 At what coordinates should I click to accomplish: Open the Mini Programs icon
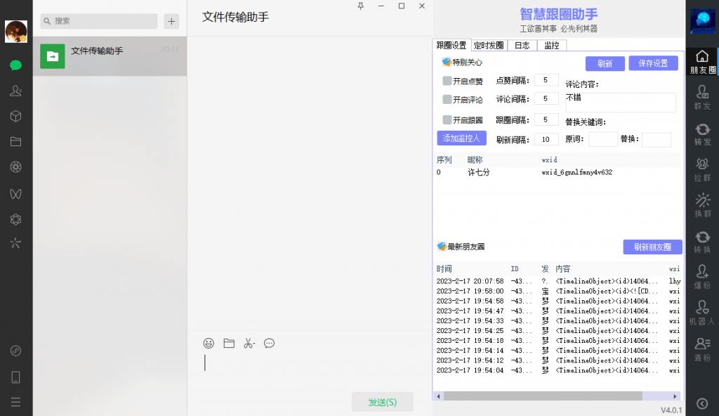pyautogui.click(x=15, y=351)
